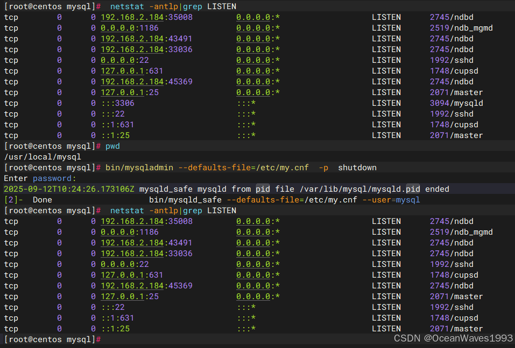Select 2519/ndb_mgmd in the second netstat output
Image resolution: width=515 pixels, height=348 pixels.
[x=461, y=232]
